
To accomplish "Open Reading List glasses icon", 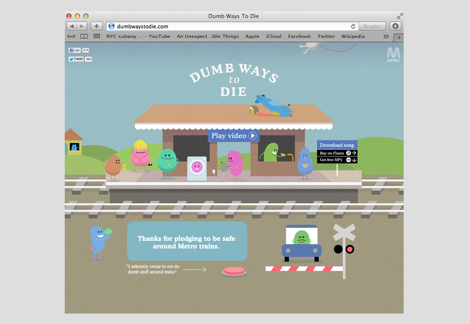I will (72, 36).
